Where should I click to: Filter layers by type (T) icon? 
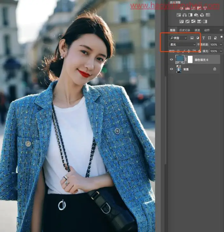pos(204,38)
